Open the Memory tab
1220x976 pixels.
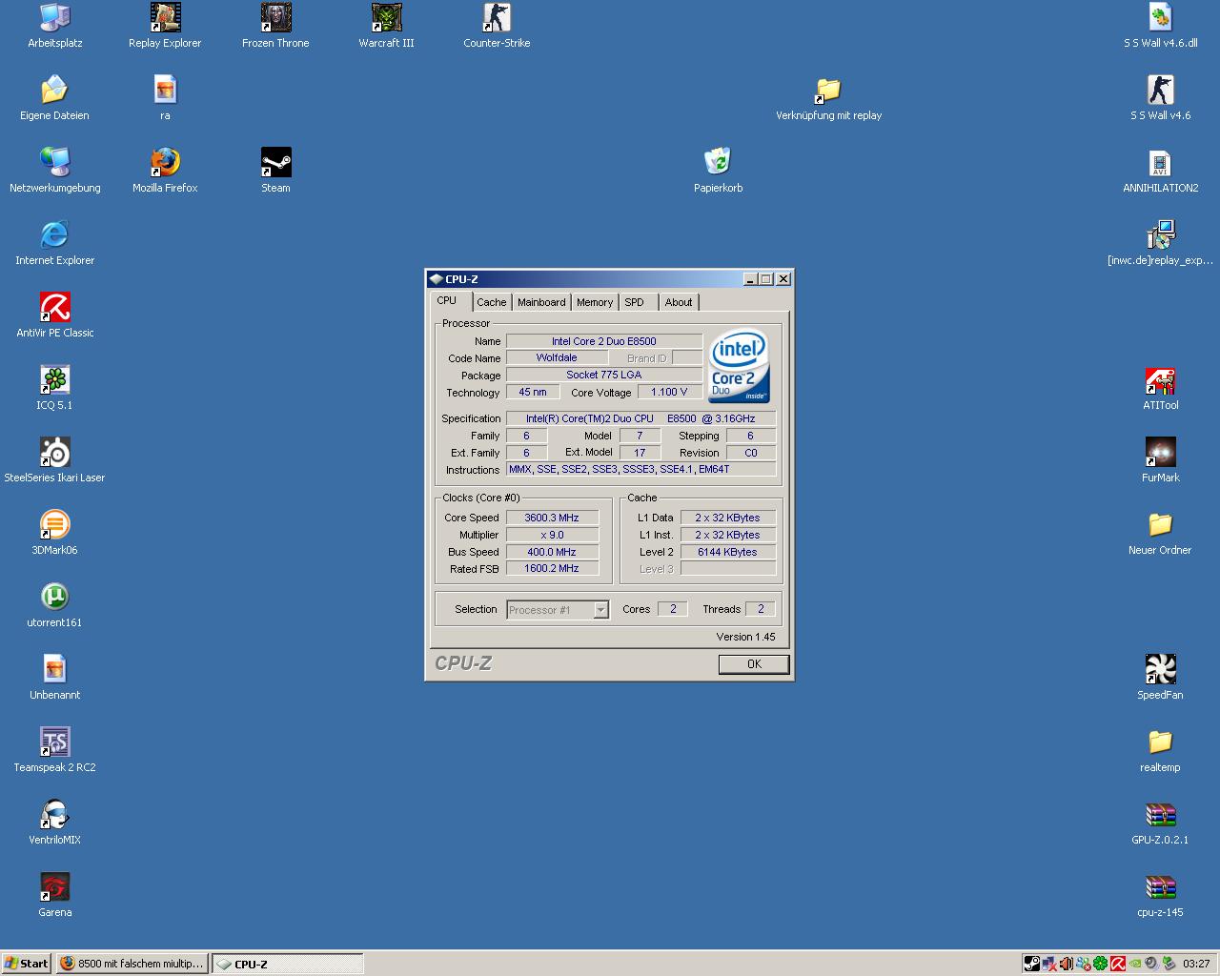tap(595, 302)
